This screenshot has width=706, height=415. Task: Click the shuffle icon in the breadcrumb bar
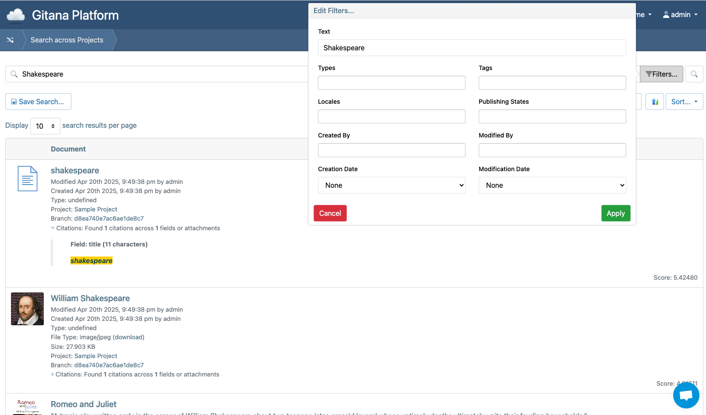[10, 40]
